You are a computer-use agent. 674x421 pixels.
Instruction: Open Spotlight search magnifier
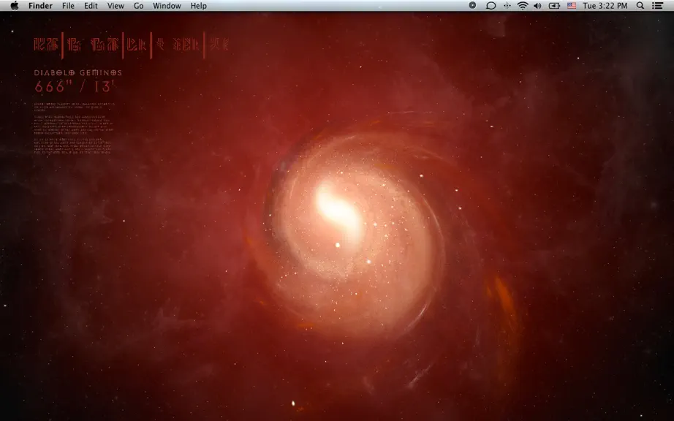(x=640, y=6)
